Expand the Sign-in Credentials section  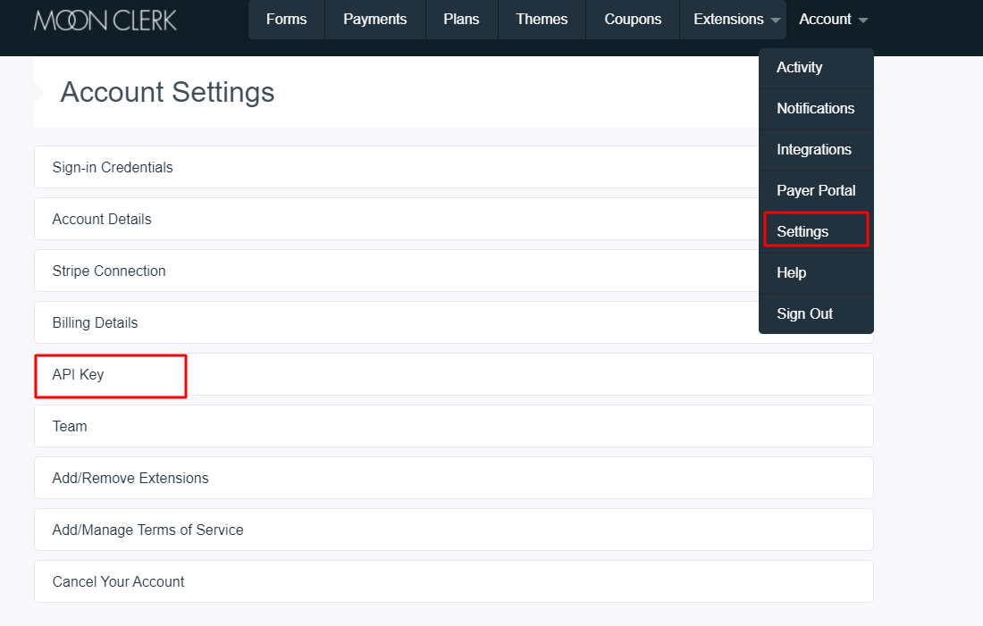pyautogui.click(x=396, y=167)
